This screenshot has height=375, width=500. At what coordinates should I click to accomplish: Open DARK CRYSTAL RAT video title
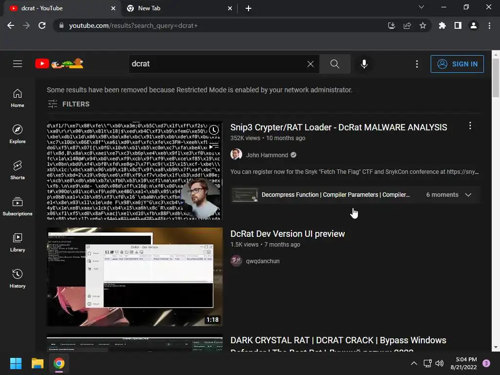coord(338,344)
